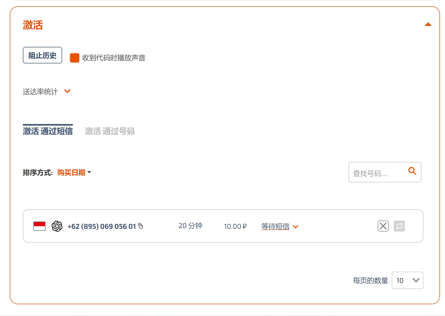Copy the phone number with the copy icon
Screen dimensions: 445x316
pyautogui.click(x=141, y=226)
